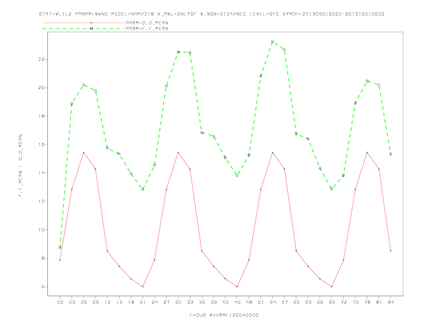This screenshot has height=329, width=426.
Task: Click x-axis tick label 51
Action: point(261,302)
